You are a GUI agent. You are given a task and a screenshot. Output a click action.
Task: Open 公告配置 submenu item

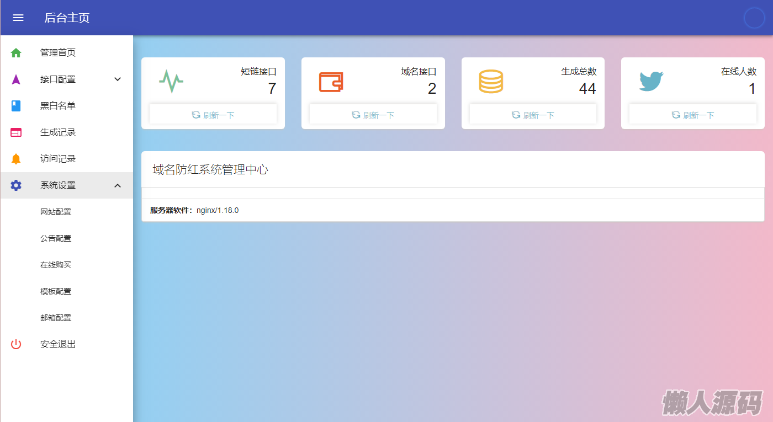pos(66,238)
